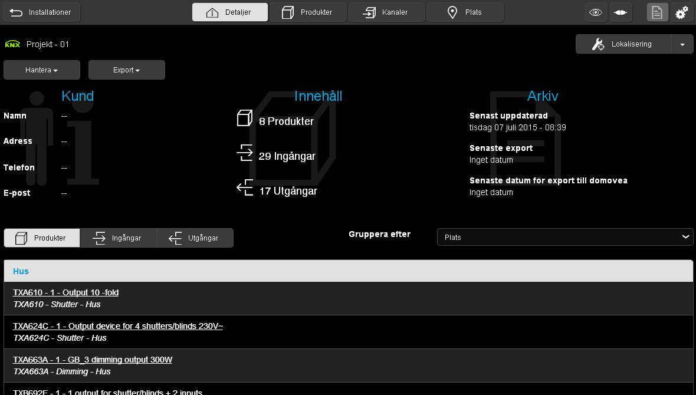Select the Utgångar list filter tab
This screenshot has height=395, width=696.
pyautogui.click(x=195, y=238)
